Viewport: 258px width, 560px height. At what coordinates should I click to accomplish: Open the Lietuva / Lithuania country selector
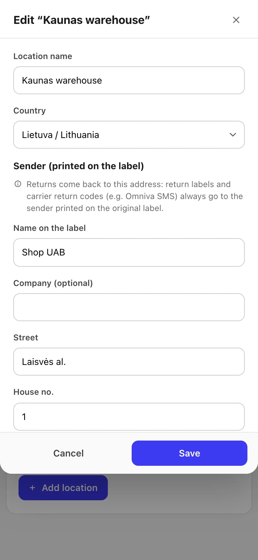click(129, 135)
